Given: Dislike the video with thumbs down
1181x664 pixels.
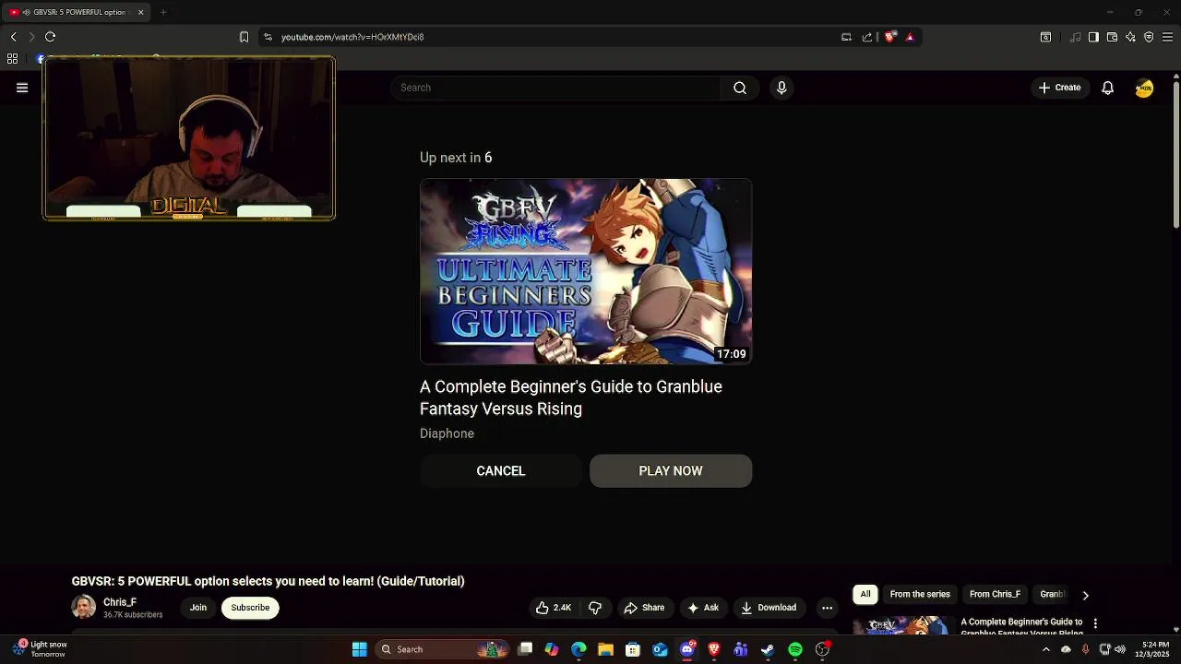Looking at the screenshot, I should pos(595,608).
